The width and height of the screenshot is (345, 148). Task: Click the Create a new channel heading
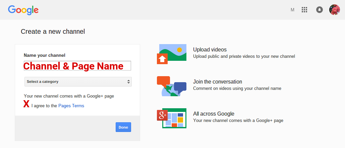[53, 32]
